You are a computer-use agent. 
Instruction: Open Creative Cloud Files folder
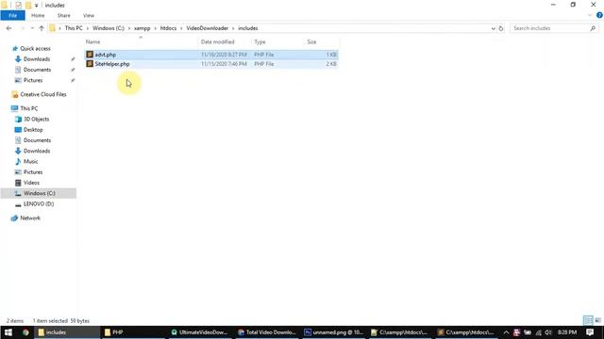click(x=43, y=94)
